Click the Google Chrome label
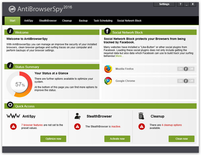This screenshot has height=155, width=201. pos(125,81)
